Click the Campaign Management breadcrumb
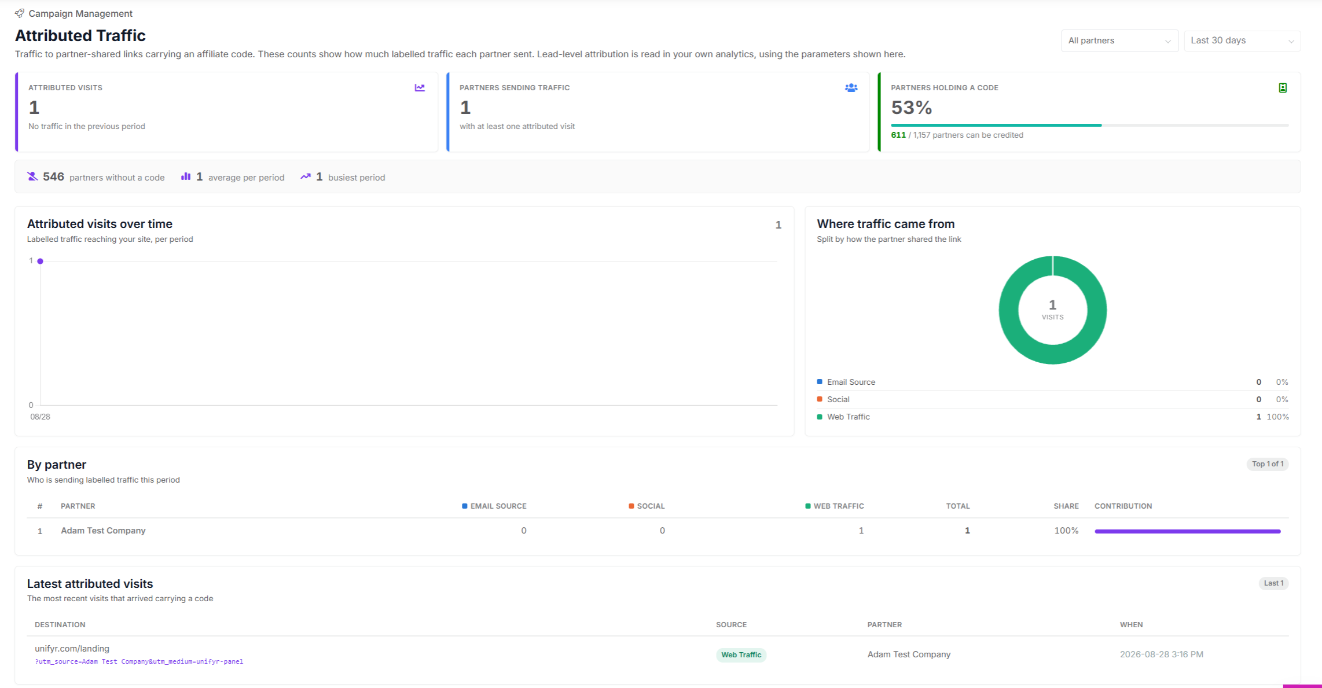Screen dimensions: 1322x688 coord(80,13)
